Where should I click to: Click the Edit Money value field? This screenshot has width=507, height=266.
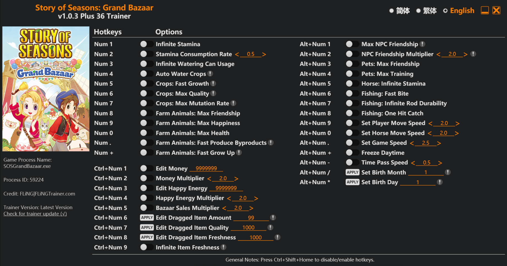[206, 168]
